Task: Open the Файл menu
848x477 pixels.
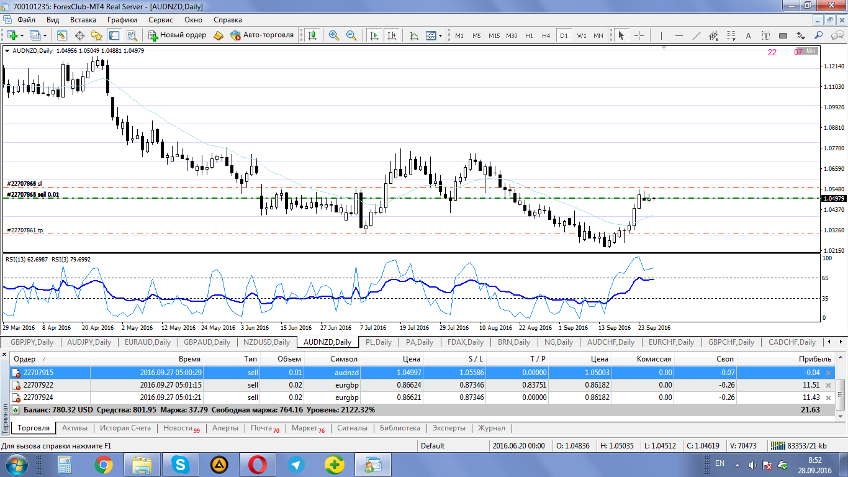Action: click(x=26, y=20)
